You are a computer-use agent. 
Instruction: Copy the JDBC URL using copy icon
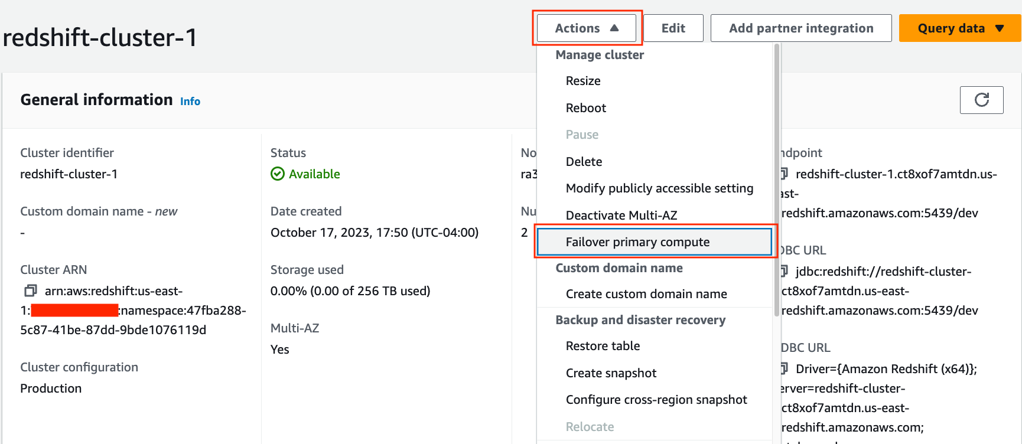784,271
